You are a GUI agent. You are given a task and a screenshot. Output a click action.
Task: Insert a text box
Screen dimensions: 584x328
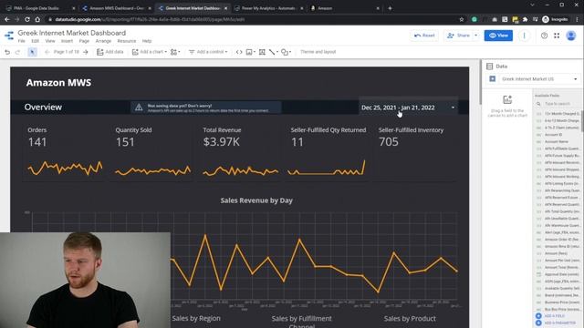(262, 52)
